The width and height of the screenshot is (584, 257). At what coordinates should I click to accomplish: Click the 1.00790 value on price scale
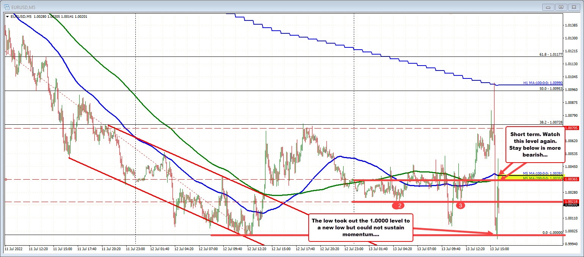click(x=571, y=115)
